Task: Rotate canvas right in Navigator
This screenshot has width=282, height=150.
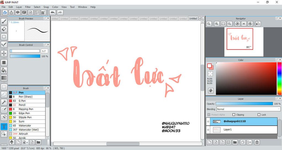Action: [x=250, y=24]
